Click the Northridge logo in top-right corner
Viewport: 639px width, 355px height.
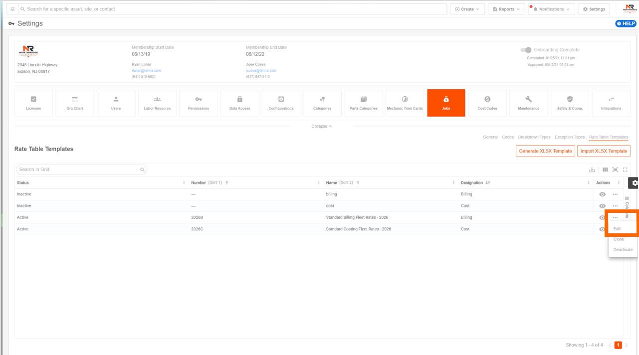[630, 8]
